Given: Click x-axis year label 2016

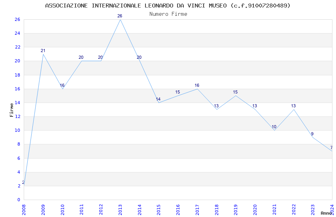Looking at the screenshot, I should (x=178, y=210).
